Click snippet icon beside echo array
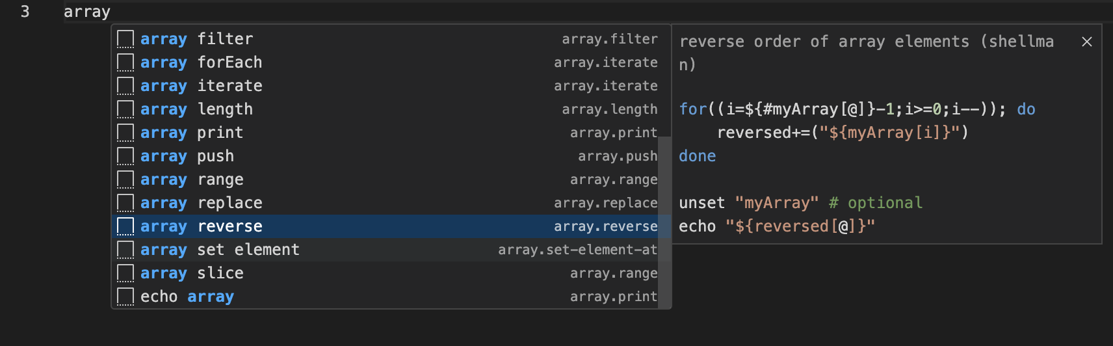 pos(125,297)
